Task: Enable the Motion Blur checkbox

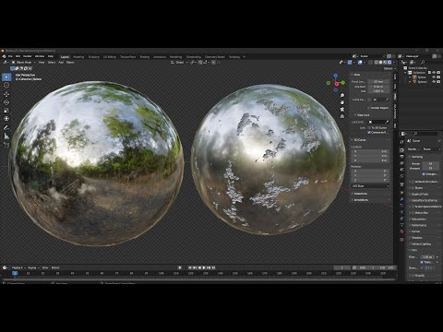Action: click(413, 213)
